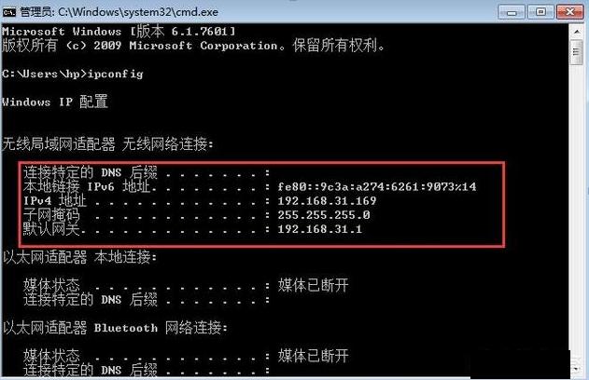Click the subnet mask value 255.255.255.0
Viewport: 589px width, 380px height.
point(323,215)
